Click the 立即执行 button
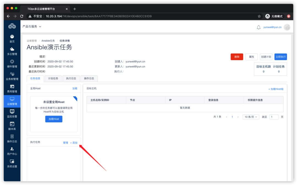Screen dimensions: 297x185 tap(280, 57)
